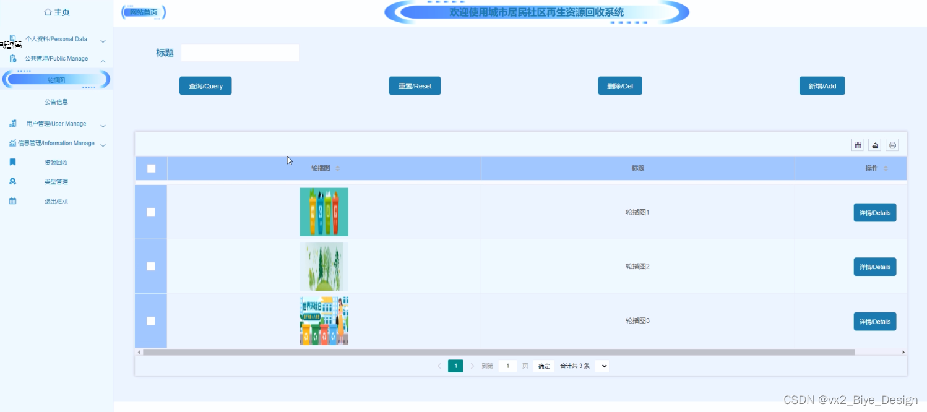Open Details for 轮播图3

coord(875,321)
